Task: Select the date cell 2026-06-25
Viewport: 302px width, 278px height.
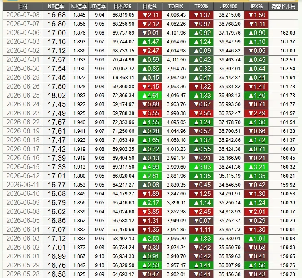Action: [23, 96]
